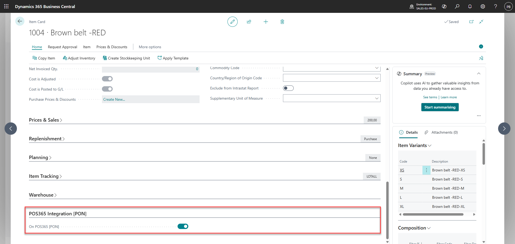Open Summary more options ellipsis
Screen dimensions: 515x244
(479, 116)
